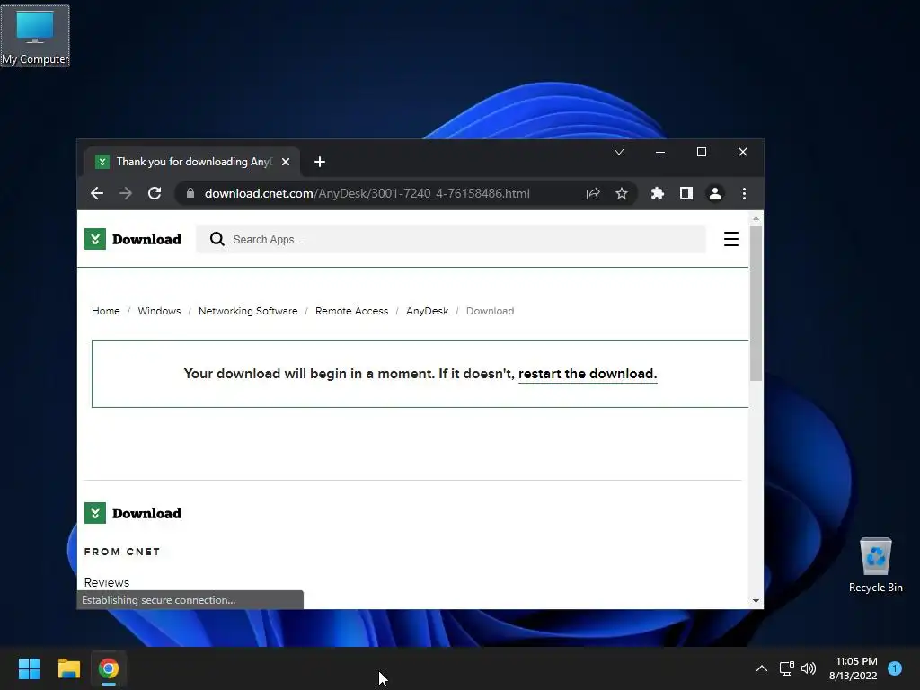
Task: Click the magnifier search icon
Action: pyautogui.click(x=217, y=239)
